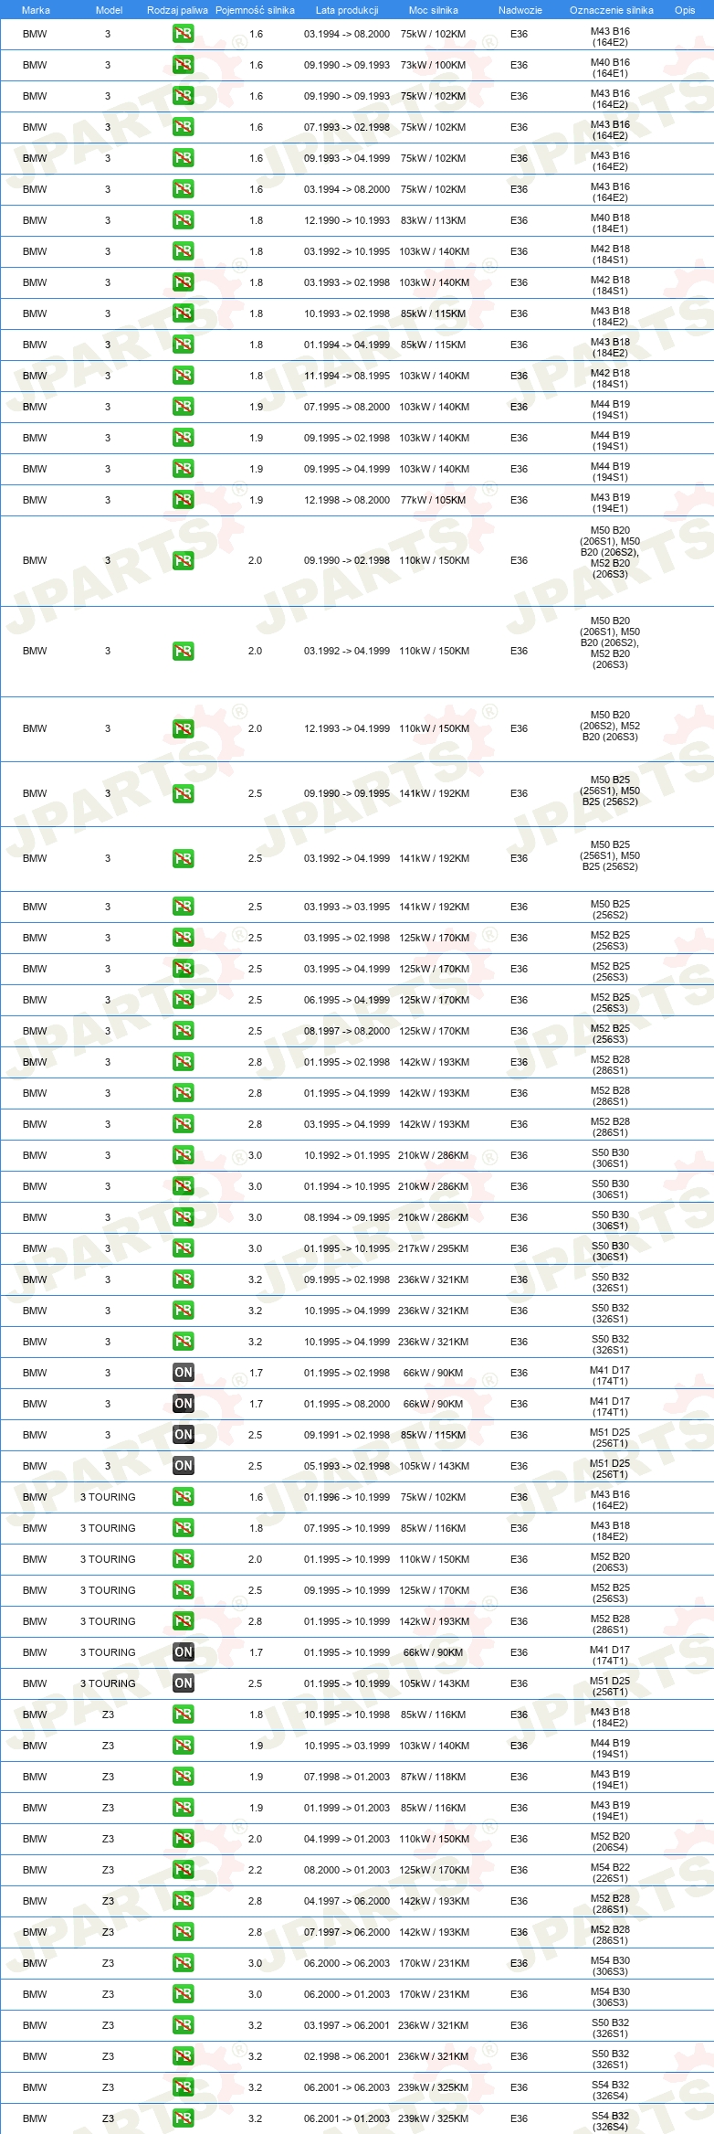Click the Oznaczenie silnika column header
Screen dimensions: 714x2134
[611, 10]
